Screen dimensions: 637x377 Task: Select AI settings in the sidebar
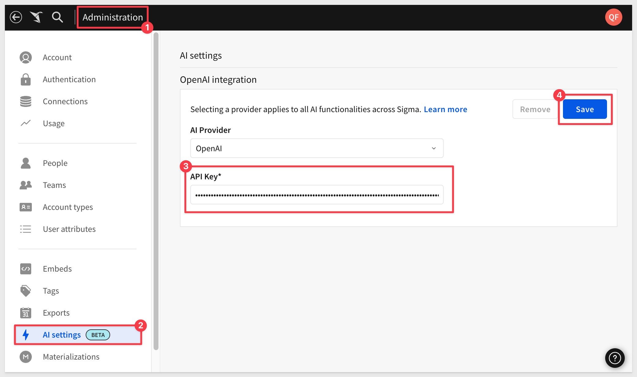coord(62,335)
